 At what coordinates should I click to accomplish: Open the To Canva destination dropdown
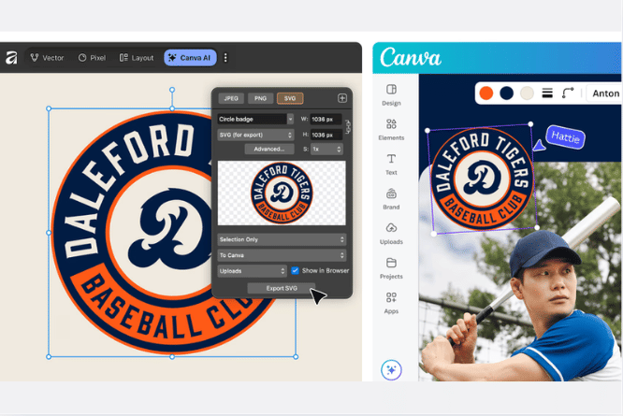pyautogui.click(x=282, y=255)
